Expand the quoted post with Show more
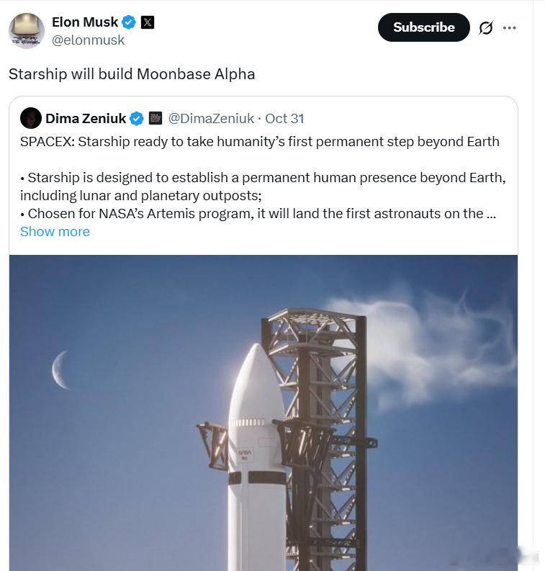Viewport: 545px width, 571px height. (x=55, y=231)
